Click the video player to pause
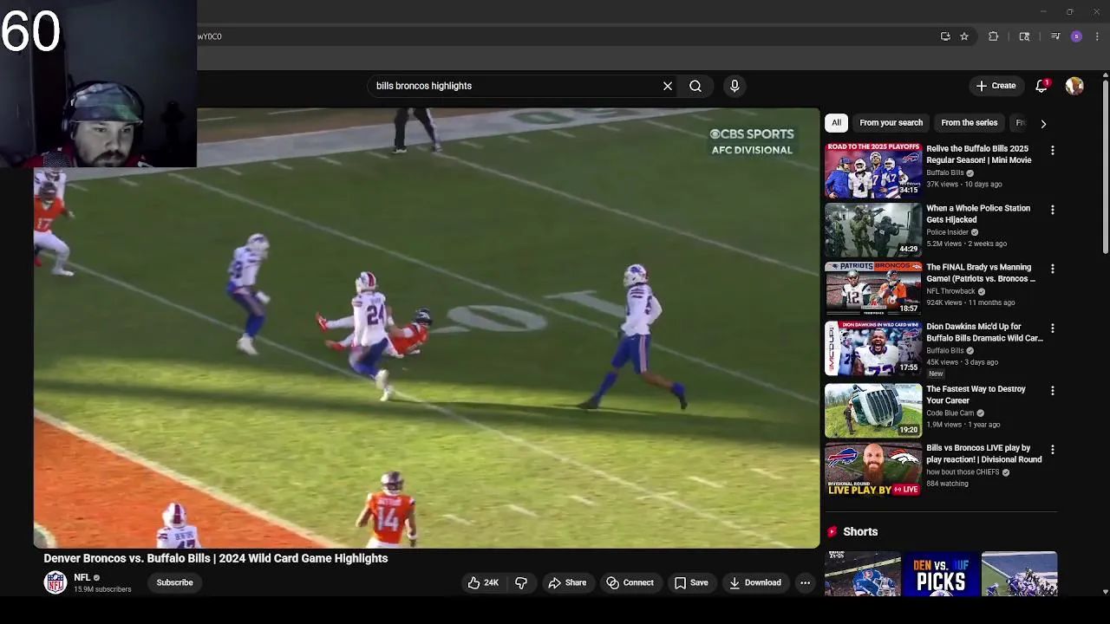Screen dimensions: 1110x624 click(426, 328)
